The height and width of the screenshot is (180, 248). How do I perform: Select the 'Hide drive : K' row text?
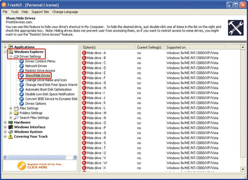tap(96, 103)
